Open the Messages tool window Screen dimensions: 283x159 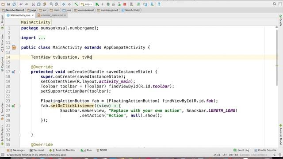(x=16, y=150)
